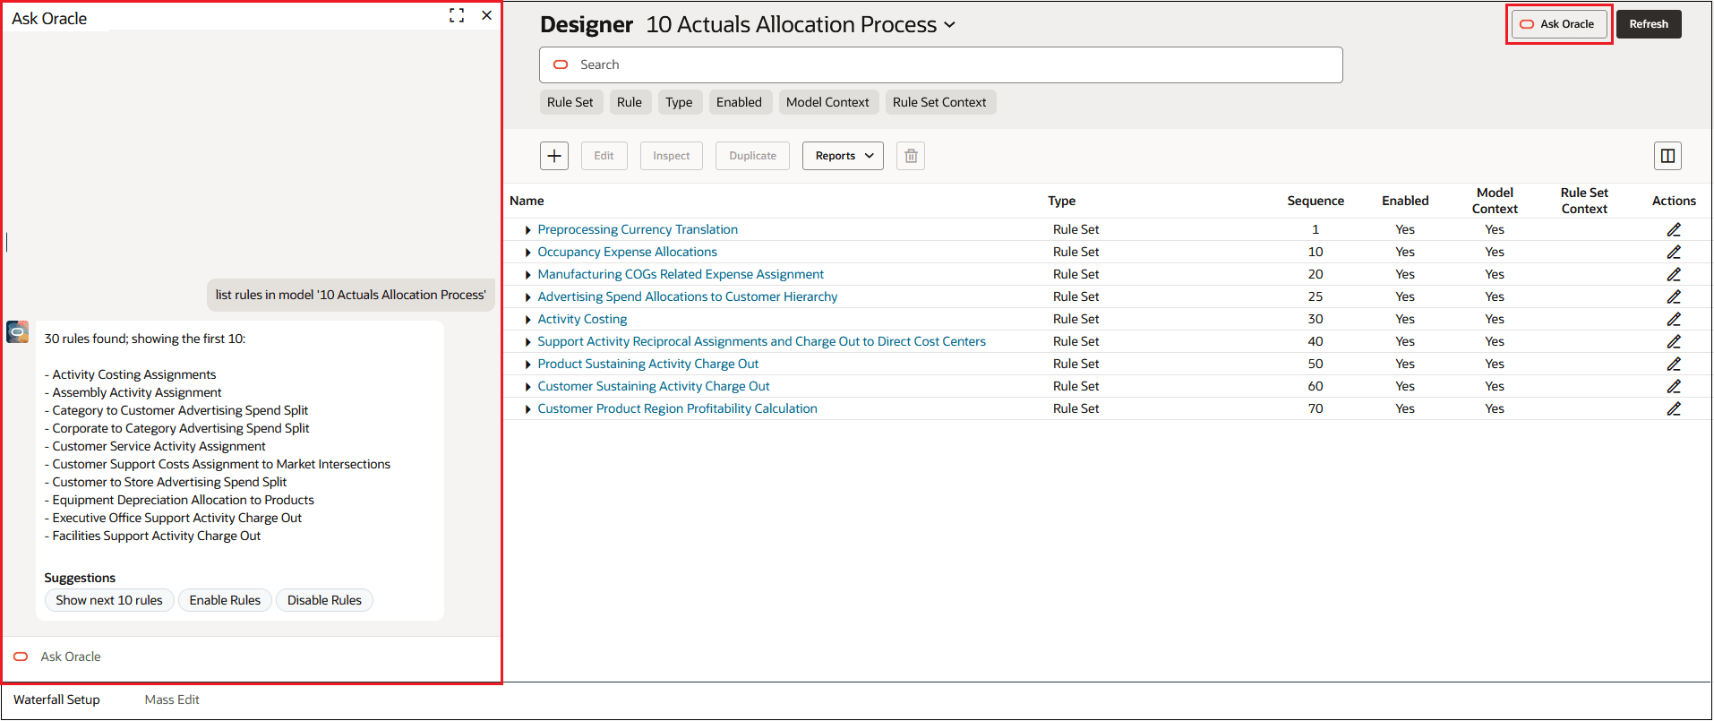The image size is (1714, 721).
Task: Click edit pencil for Product Sustaining Activity Charge Out
Action: [x=1674, y=364]
